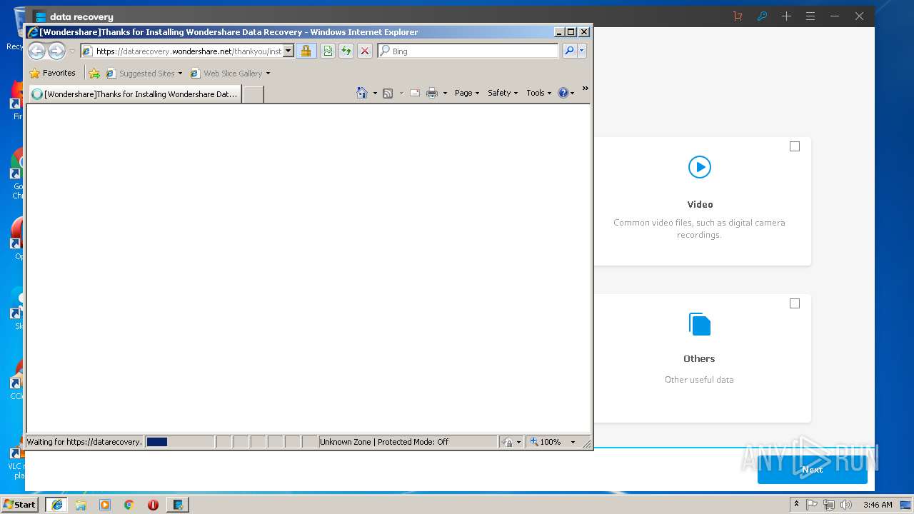Click the data recovery shopping cart icon
The width and height of the screenshot is (914, 514).
click(x=738, y=16)
